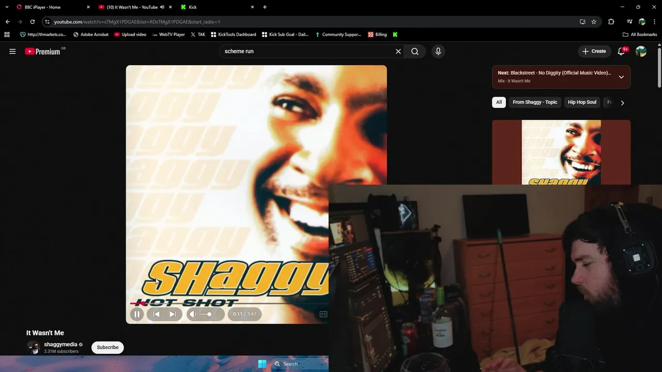Open the tab search dropdown arrow
The width and height of the screenshot is (662, 372).
click(7, 7)
